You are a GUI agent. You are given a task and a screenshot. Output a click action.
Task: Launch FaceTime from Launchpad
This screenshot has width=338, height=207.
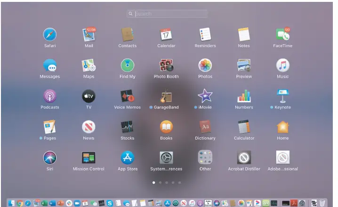coord(282,34)
